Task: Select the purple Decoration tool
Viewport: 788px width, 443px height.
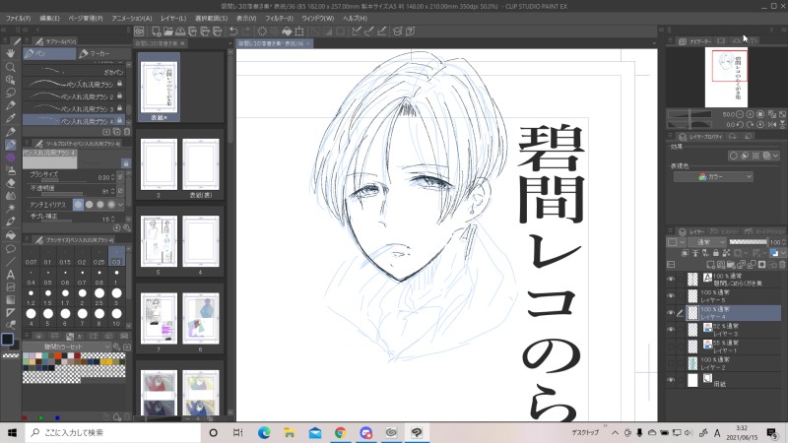Action: tap(10, 158)
